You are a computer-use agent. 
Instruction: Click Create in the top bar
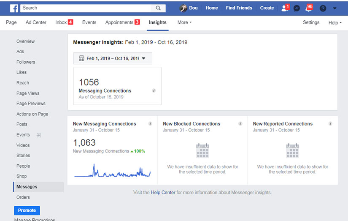pyautogui.click(x=267, y=8)
